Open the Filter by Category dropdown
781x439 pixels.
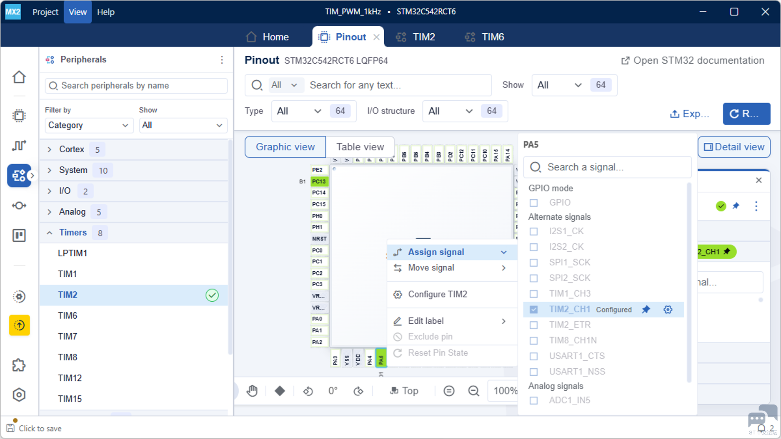point(89,125)
